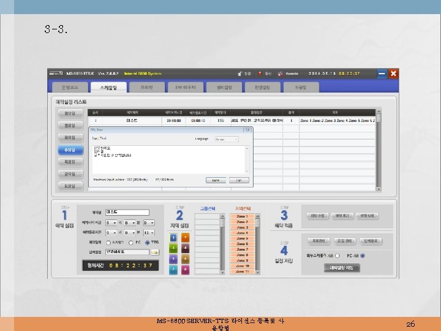Open the start time hour dropdown
The height and width of the screenshot is (331, 441).
click(111, 223)
